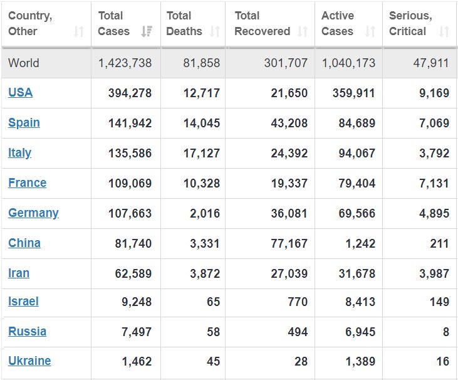This screenshot has width=458, height=380.
Task: Click sort arrows icon in Country, Other column
Action: click(78, 31)
